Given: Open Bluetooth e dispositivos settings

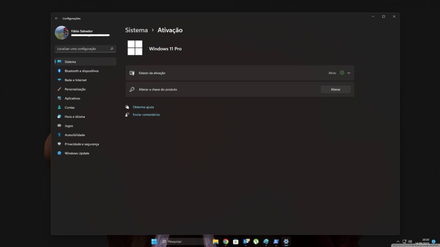Looking at the screenshot, I should [x=86, y=71].
